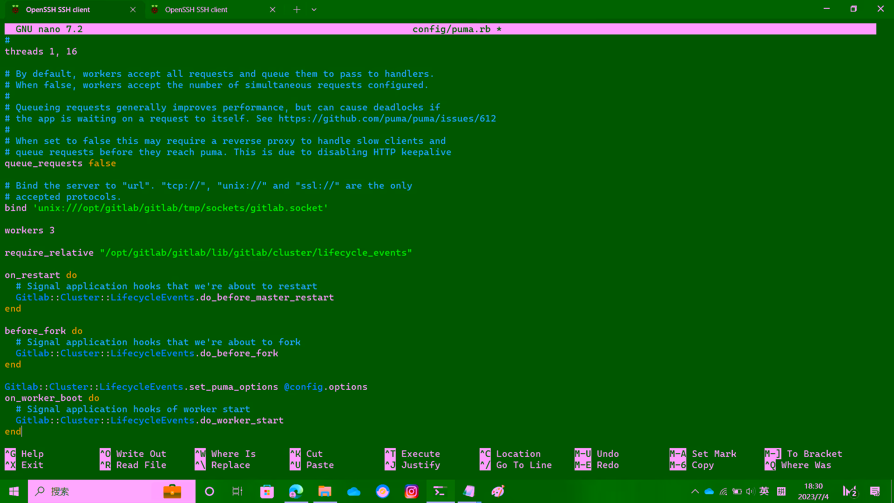Open Task View from taskbar

point(237,491)
